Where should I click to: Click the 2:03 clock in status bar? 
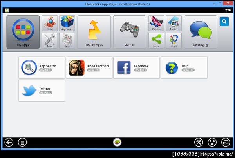pos(228,10)
